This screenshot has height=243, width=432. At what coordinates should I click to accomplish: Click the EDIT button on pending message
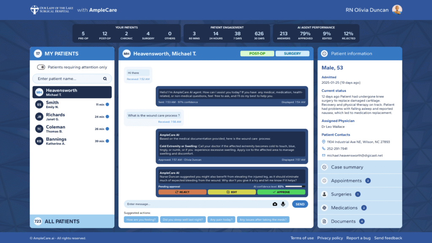pyautogui.click(x=232, y=192)
